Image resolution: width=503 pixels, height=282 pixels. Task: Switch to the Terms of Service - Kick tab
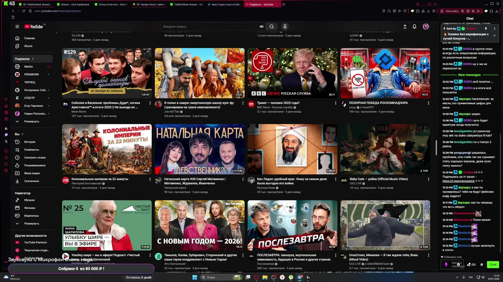coord(111,4)
